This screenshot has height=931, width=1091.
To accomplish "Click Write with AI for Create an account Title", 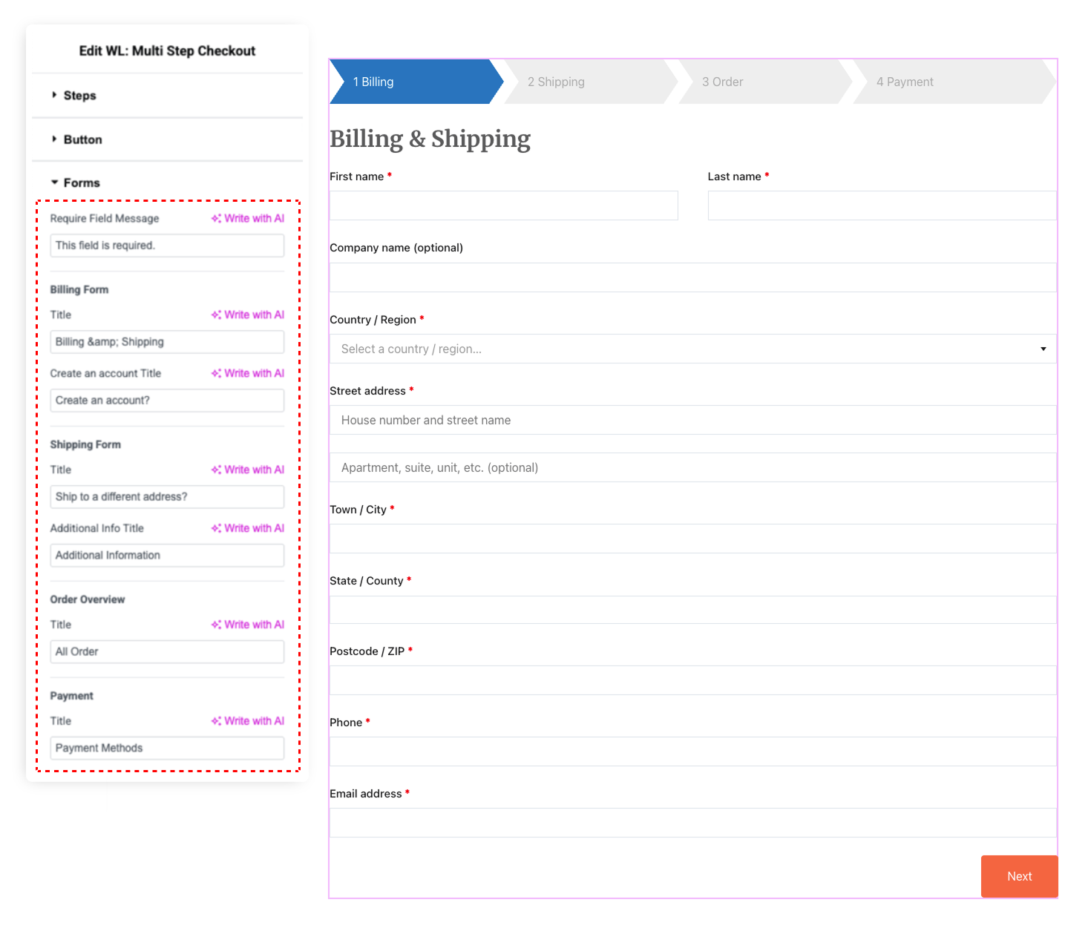I will pyautogui.click(x=247, y=373).
